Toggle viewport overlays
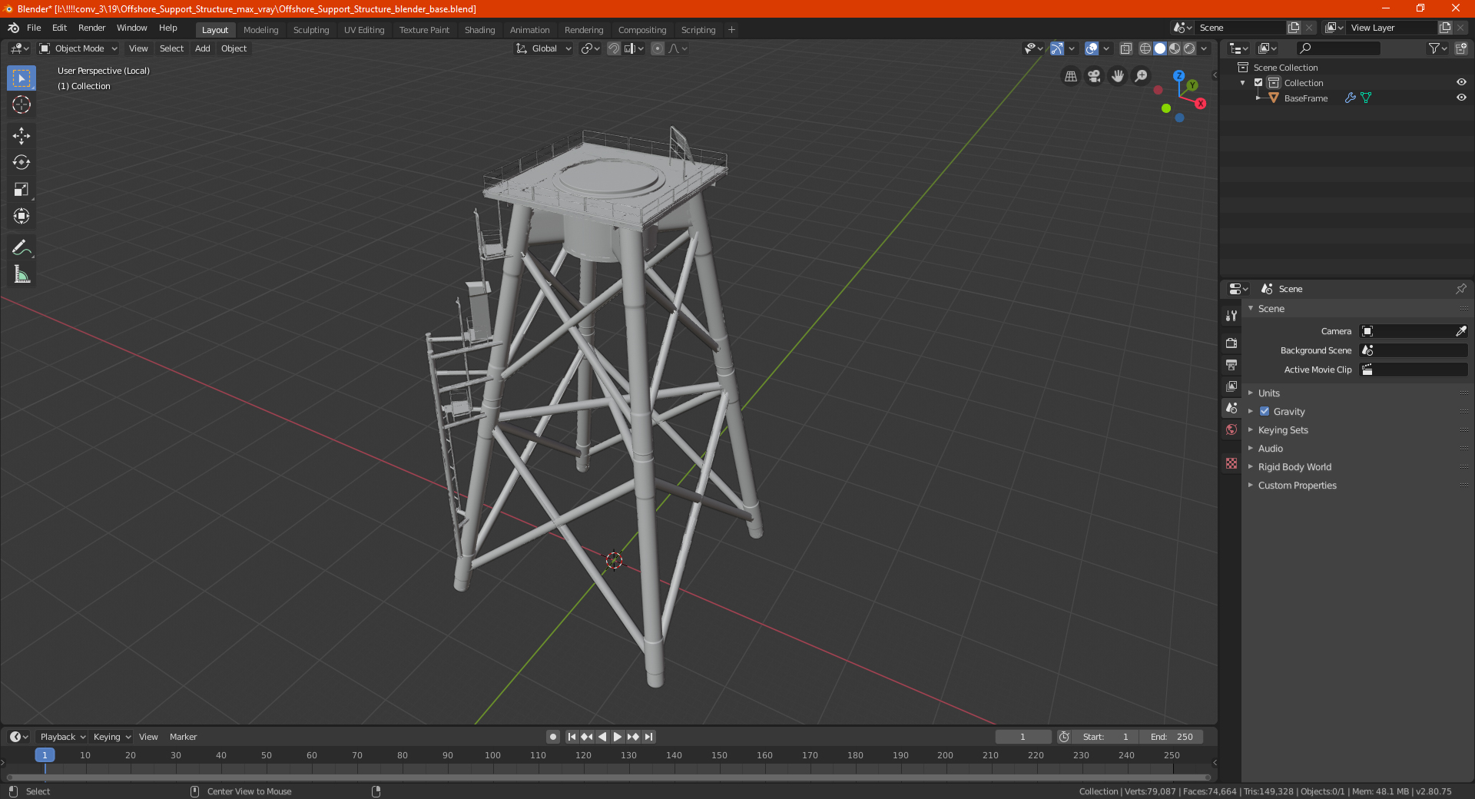Screen dimensions: 1475x799 pyautogui.click(x=1092, y=48)
